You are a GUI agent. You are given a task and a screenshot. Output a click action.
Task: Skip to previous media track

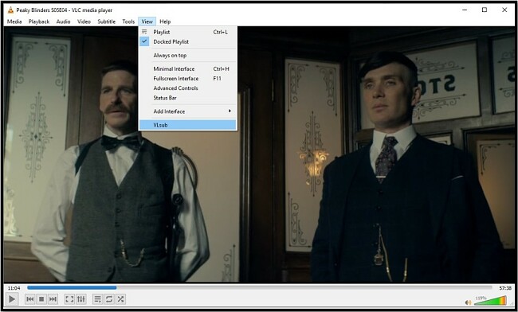(x=30, y=299)
